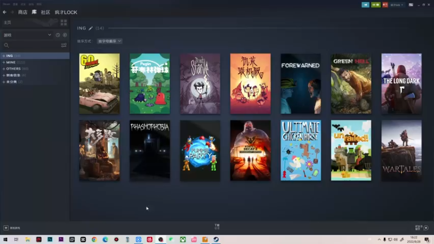
Task: Toggle ready-to-play filter play icon
Action: tap(65, 35)
